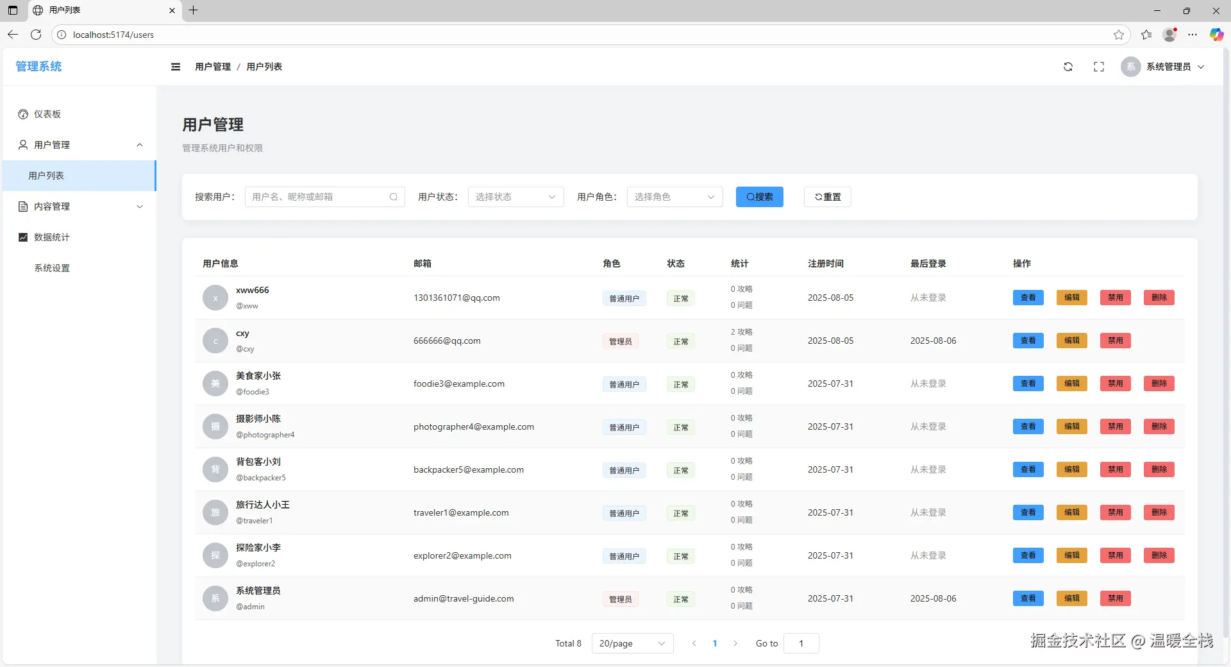Click the avatar of user xww666

pos(215,298)
